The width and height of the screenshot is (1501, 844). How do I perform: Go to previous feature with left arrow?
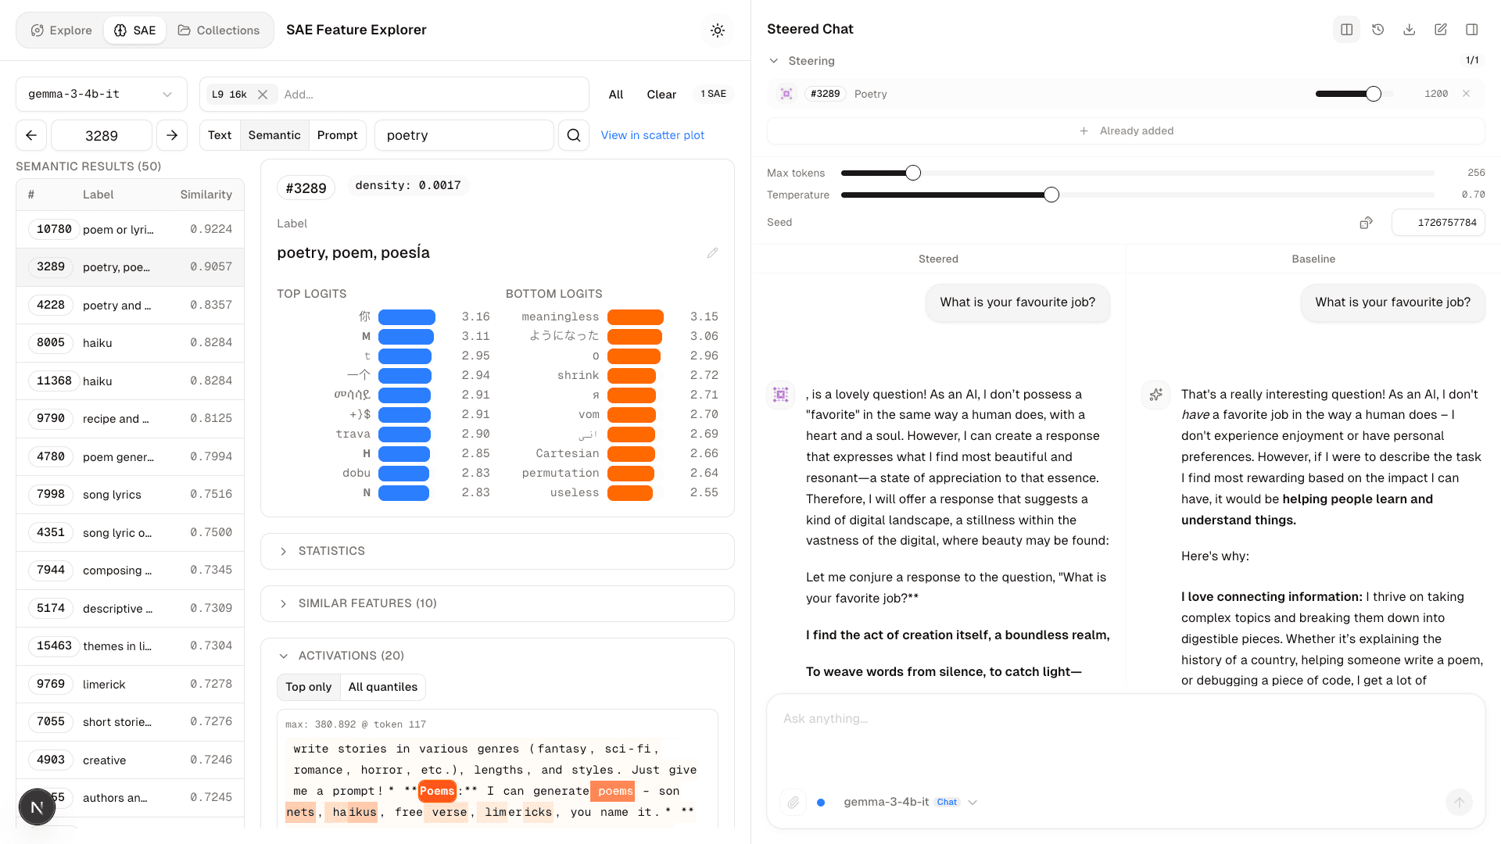pos(31,135)
